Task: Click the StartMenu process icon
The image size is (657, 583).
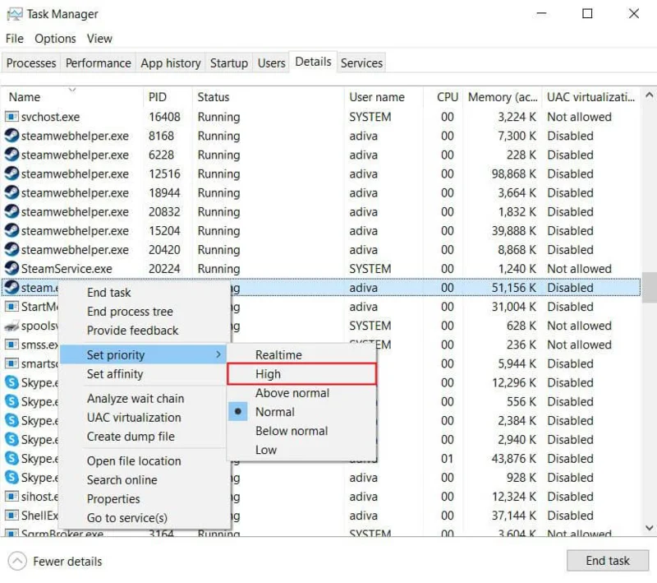Action: pyautogui.click(x=11, y=307)
